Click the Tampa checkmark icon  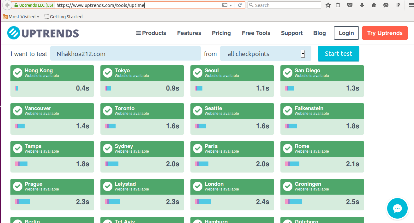(18, 149)
